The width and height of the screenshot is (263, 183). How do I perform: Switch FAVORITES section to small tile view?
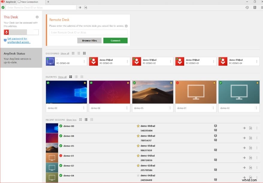(x=82, y=77)
